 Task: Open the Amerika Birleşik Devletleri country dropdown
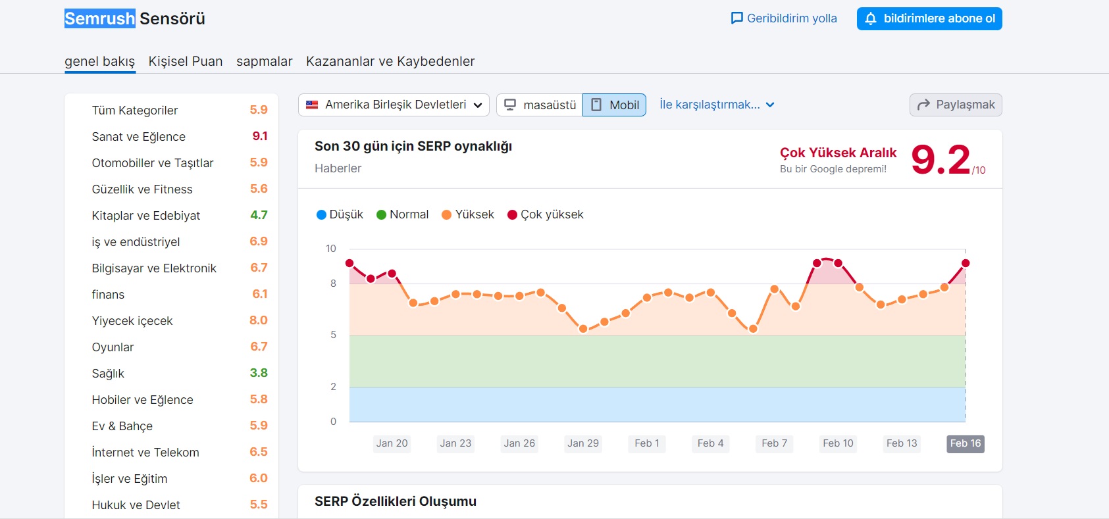[394, 105]
